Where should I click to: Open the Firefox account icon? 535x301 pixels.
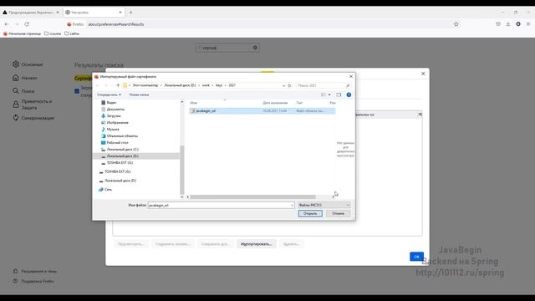point(518,24)
